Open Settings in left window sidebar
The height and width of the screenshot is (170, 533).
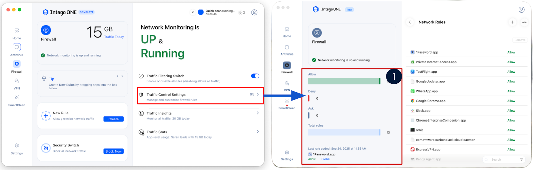click(x=17, y=149)
